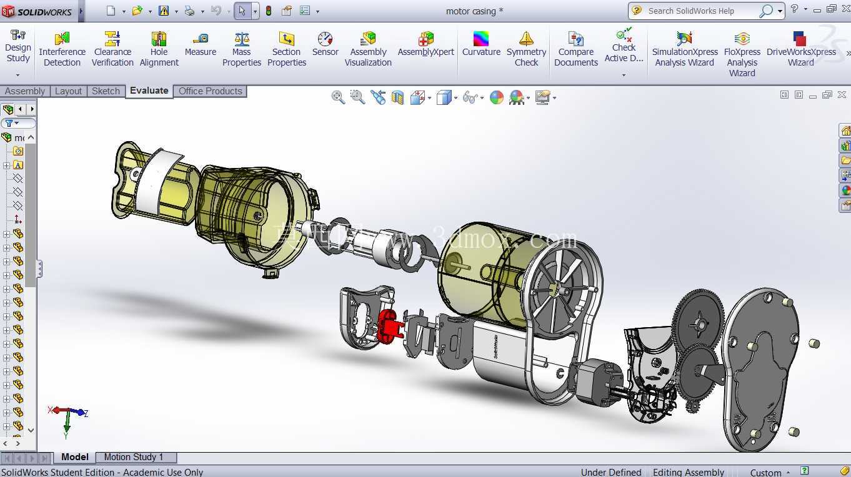Viewport: 851px width, 477px height.
Task: Open the Design Library task pane tab
Action: [845, 146]
